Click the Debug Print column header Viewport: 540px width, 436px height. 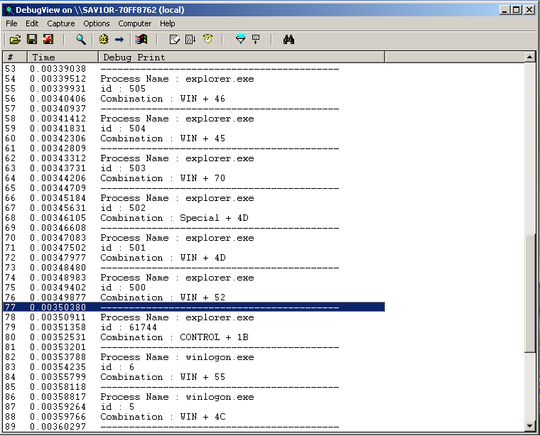click(240, 57)
